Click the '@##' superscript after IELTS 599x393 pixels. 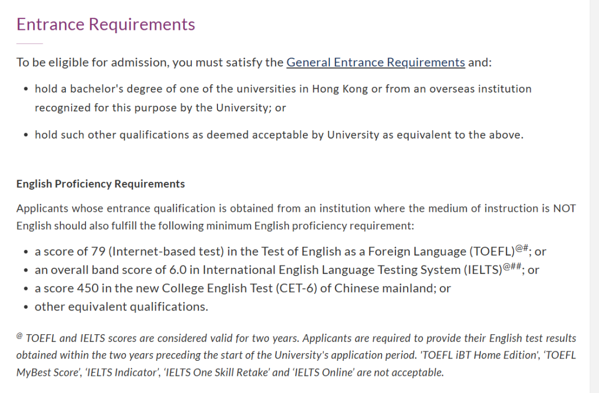click(514, 267)
